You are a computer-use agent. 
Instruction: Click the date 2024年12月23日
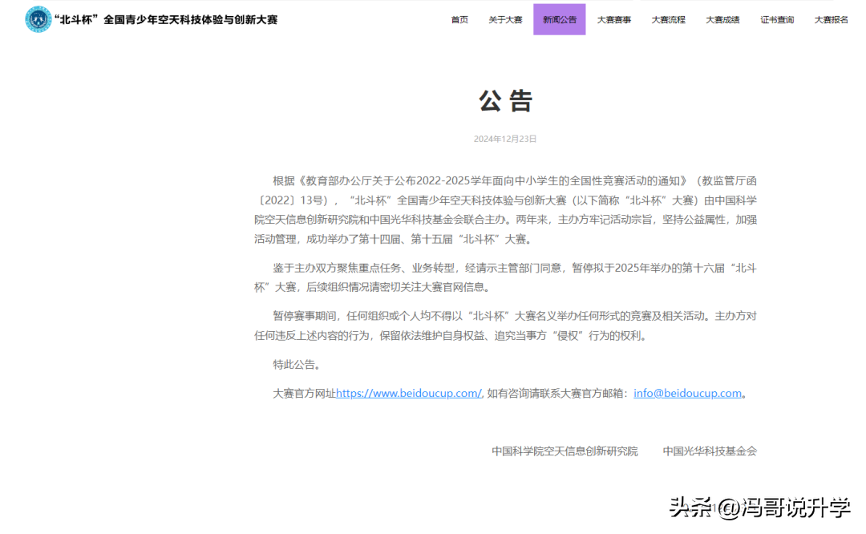505,139
